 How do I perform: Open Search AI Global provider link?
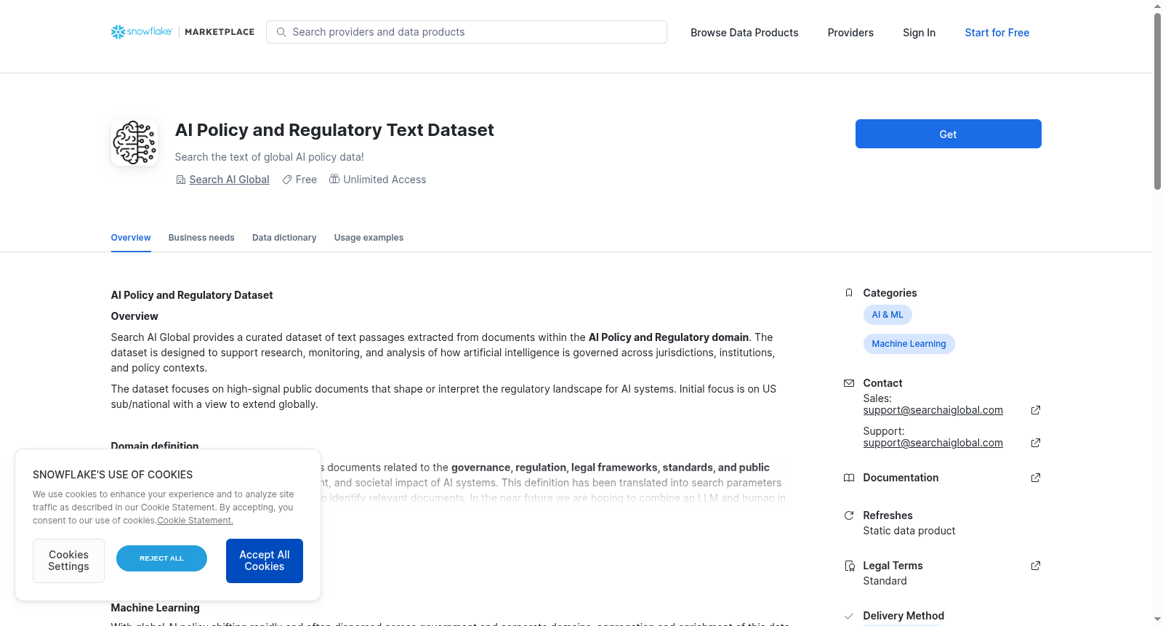229,180
